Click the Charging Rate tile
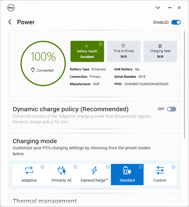 (160, 51)
